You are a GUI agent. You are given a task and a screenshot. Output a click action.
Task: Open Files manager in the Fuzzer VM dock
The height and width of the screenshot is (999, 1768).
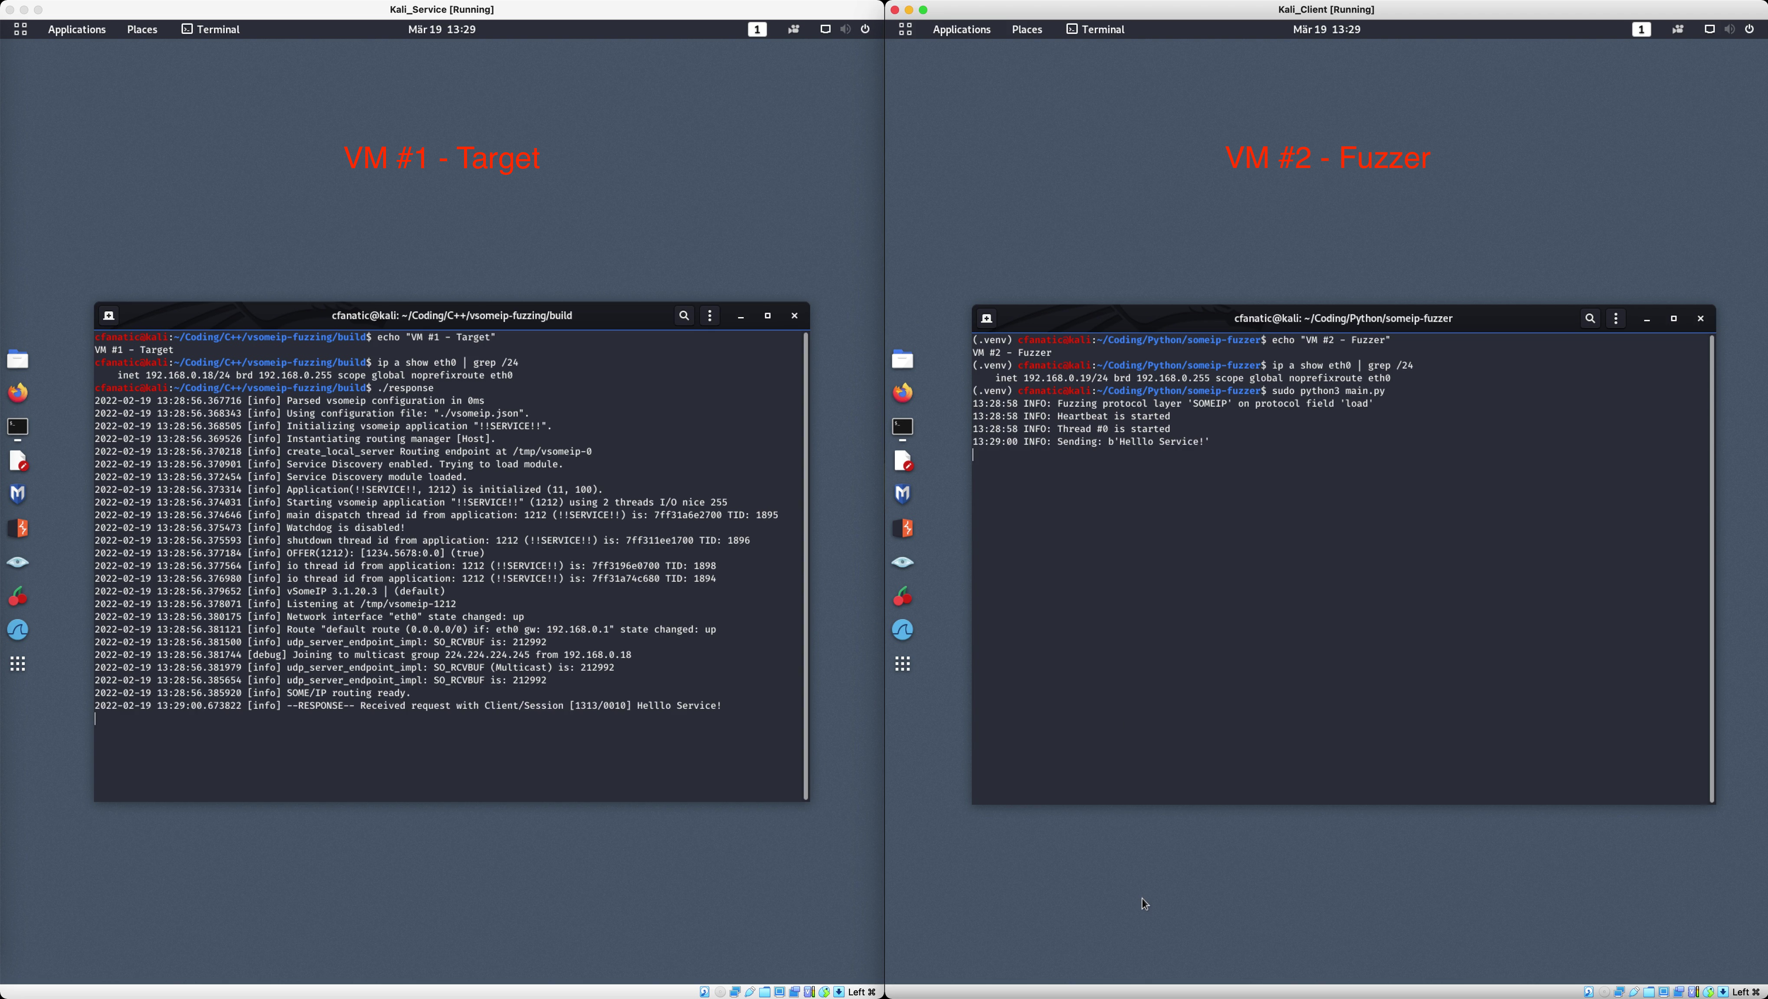click(x=903, y=359)
